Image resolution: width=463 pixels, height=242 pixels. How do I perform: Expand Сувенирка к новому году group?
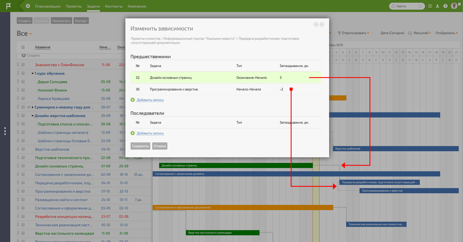pos(32,107)
